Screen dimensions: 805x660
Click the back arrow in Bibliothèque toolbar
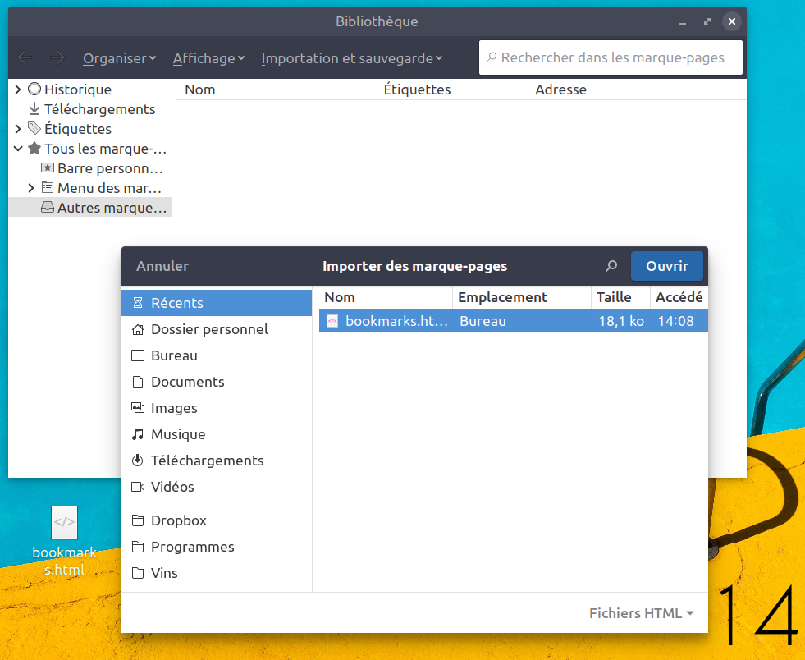click(25, 57)
